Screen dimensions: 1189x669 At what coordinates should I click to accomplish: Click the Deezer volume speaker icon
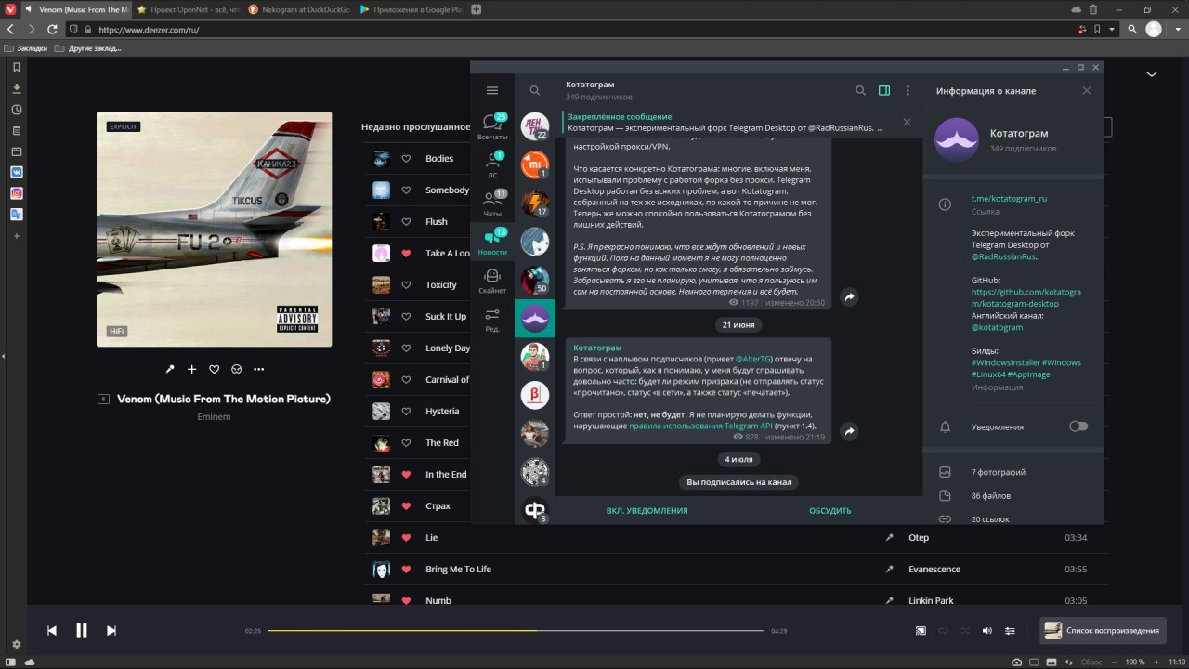coord(987,631)
